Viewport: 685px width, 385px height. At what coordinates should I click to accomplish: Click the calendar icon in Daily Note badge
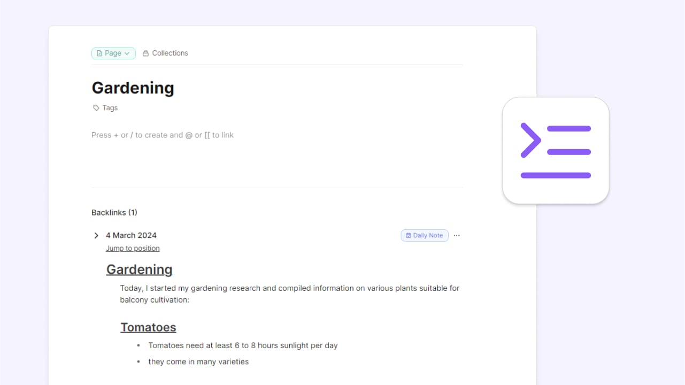pyautogui.click(x=409, y=235)
